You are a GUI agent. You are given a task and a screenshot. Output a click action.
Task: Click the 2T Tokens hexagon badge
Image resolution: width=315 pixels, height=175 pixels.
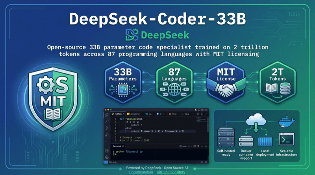pos(278,82)
